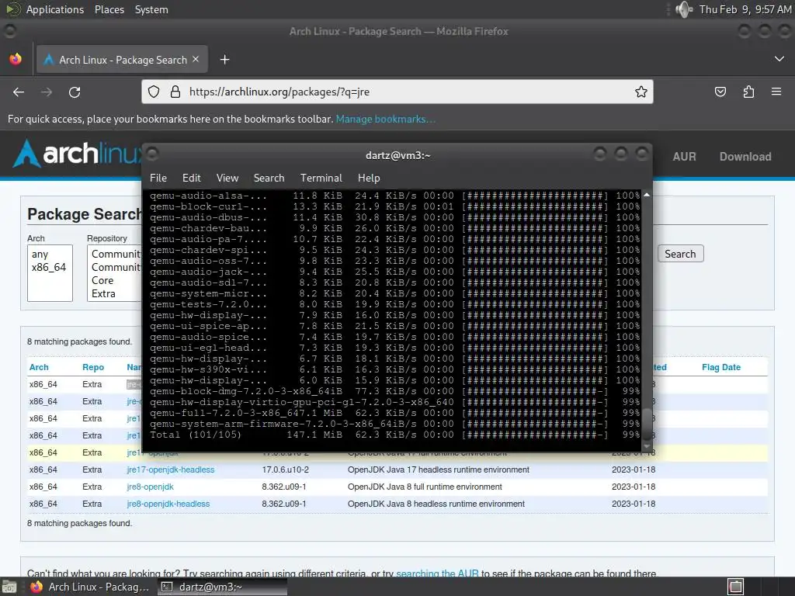Switch to dartz@vm3 terminal in taskbar
The height and width of the screenshot is (596, 795).
click(222, 587)
